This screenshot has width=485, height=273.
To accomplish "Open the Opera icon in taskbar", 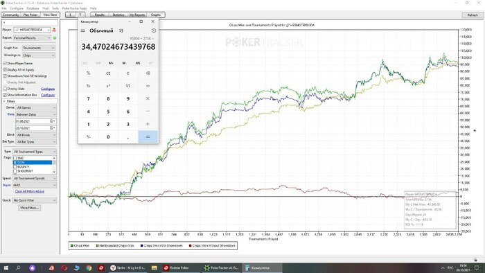I will click(64, 267).
